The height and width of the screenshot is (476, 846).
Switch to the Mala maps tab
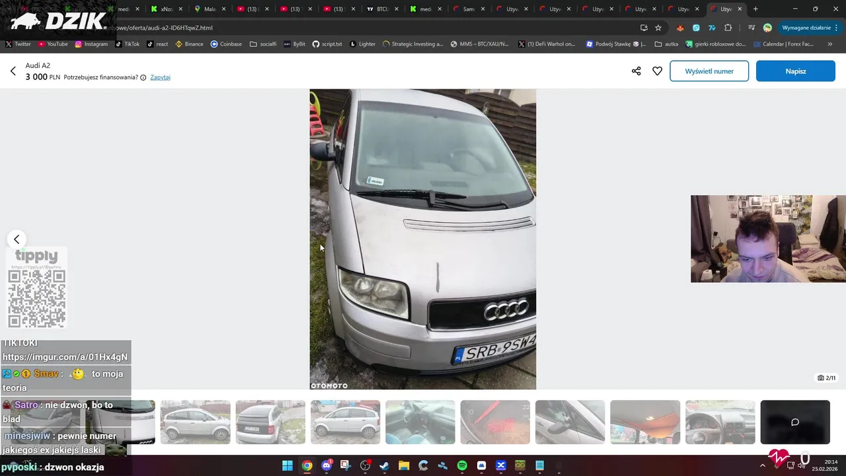coord(211,9)
